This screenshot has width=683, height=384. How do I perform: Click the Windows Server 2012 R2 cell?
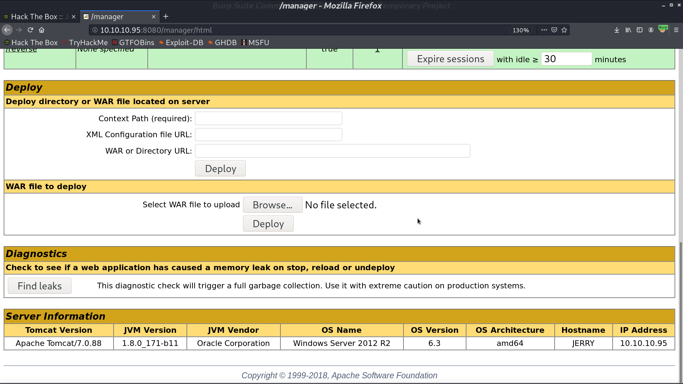click(x=341, y=343)
